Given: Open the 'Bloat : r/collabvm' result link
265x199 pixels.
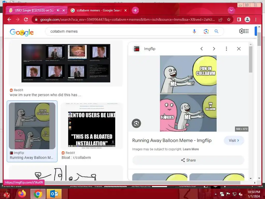Looking at the screenshot, I should [x=76, y=158].
